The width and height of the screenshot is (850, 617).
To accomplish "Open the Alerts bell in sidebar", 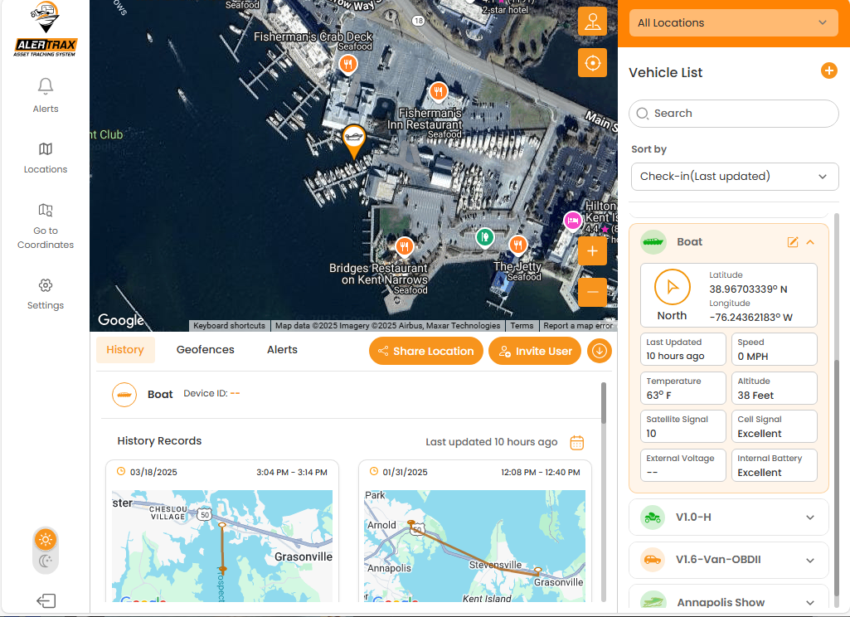I will point(46,86).
